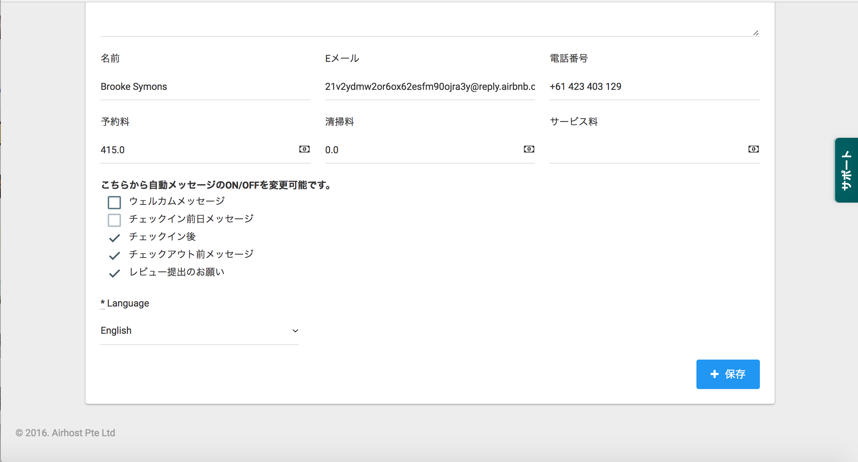The width and height of the screenshot is (858, 462).
Task: Uncheck チェックイン後 message option
Action: pos(114,238)
